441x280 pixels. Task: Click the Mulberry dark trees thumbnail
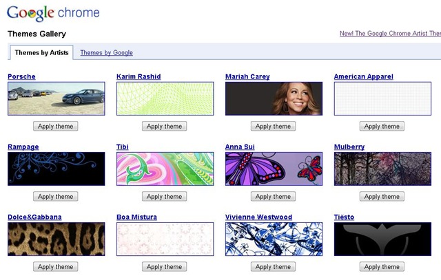(x=382, y=169)
